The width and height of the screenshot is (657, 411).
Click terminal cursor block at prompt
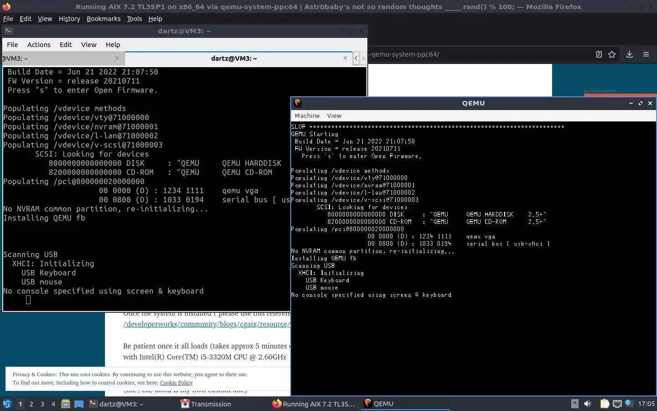tap(28, 300)
